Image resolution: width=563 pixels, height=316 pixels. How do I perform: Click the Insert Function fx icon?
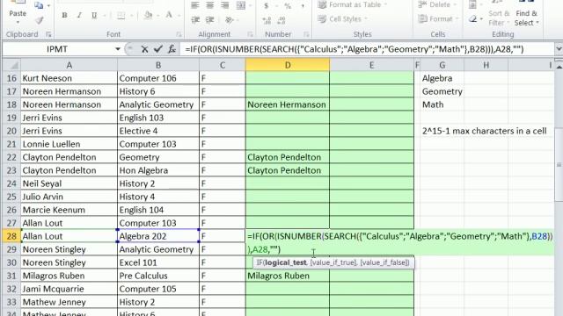point(172,49)
